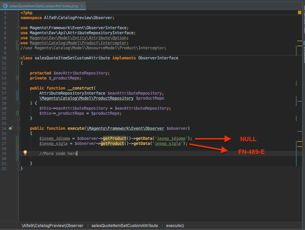Click the highlighted getProduct call on line 26

tap(114, 138)
